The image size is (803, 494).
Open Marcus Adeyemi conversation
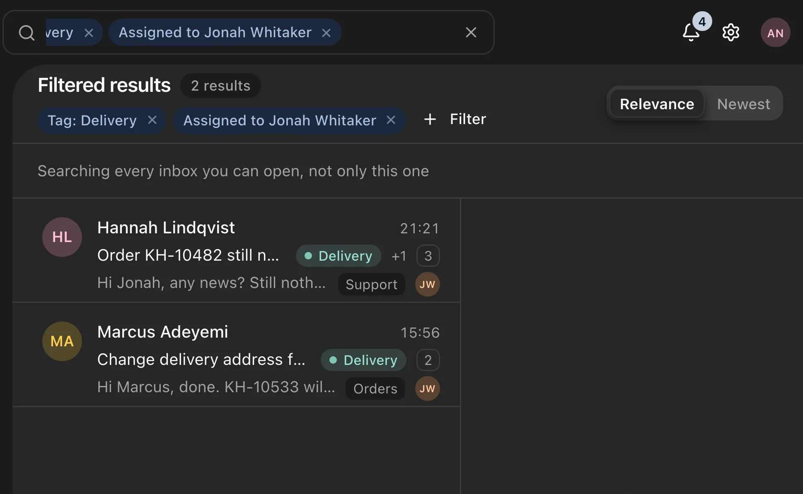[x=236, y=355]
